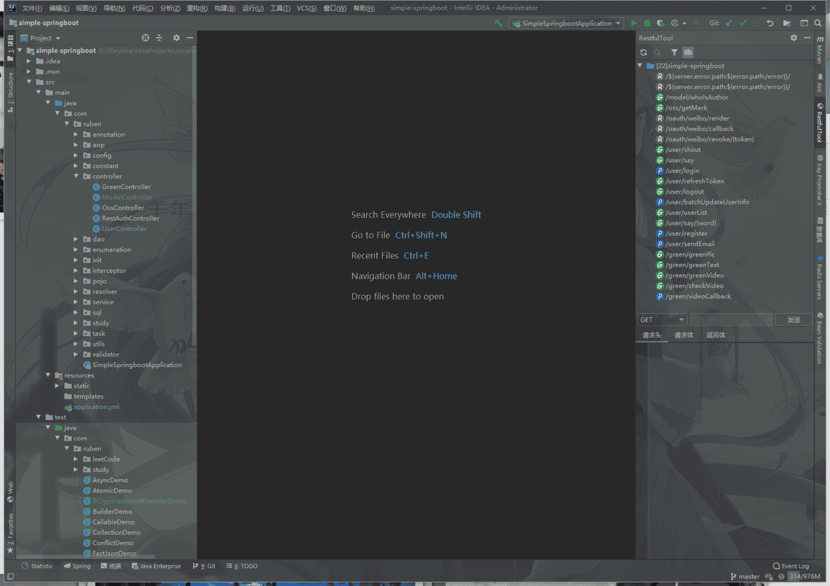830x586 pixels.
Task: Click Git update project arrow icon
Action: (729, 23)
